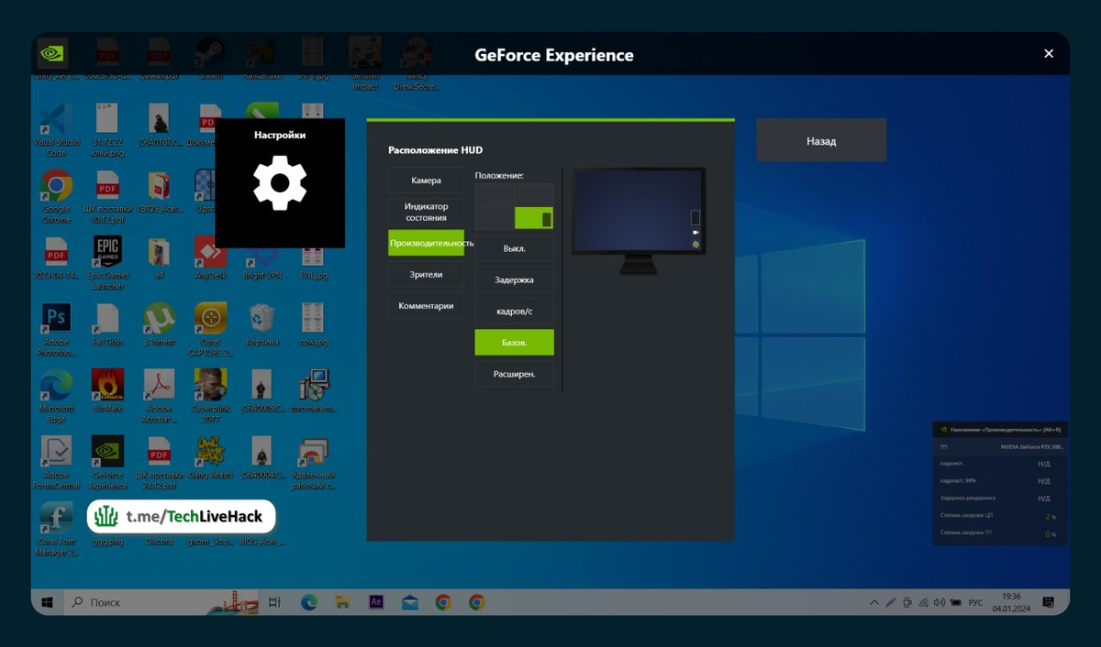The width and height of the screenshot is (1101, 647).
Task: Click the GeForce Experience desktop shortcut
Action: coord(107,461)
